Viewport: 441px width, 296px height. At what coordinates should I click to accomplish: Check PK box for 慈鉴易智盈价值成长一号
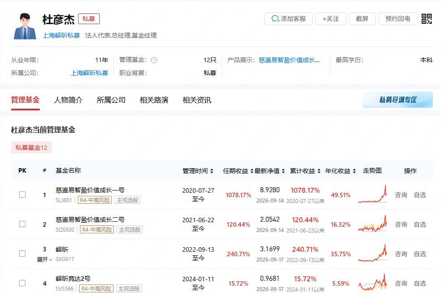tap(22, 195)
